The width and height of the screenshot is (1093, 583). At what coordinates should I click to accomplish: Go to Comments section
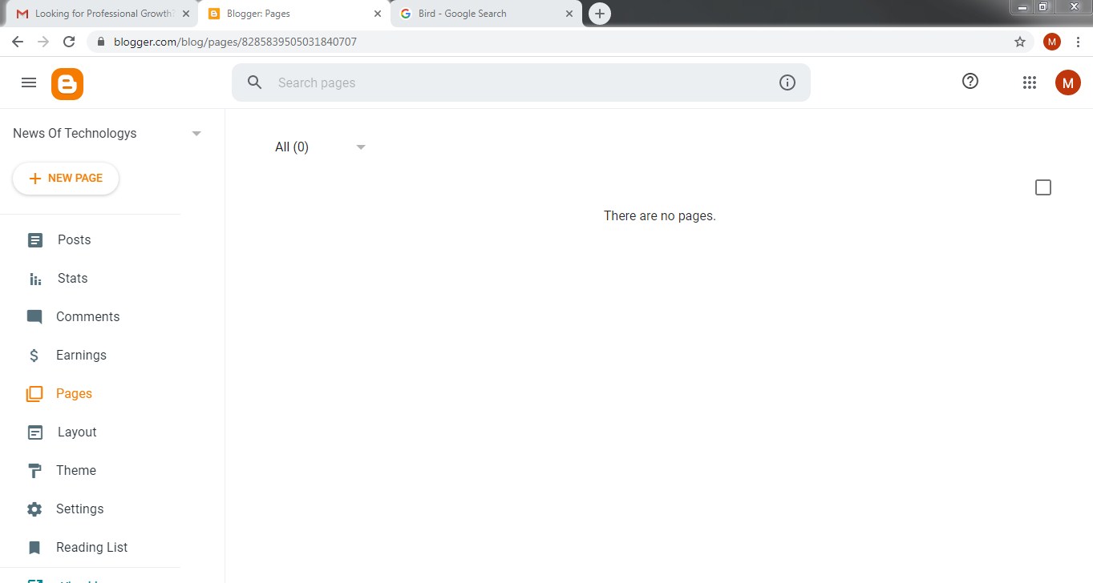click(x=87, y=317)
